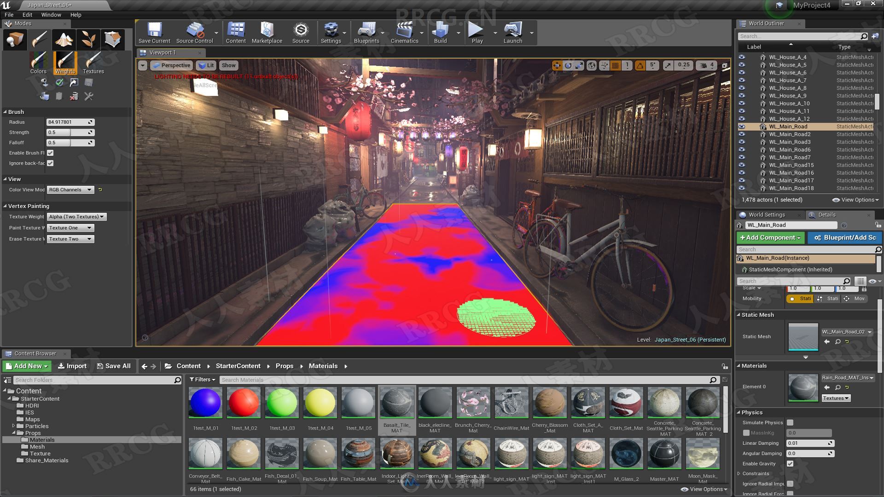Image resolution: width=884 pixels, height=497 pixels.
Task: Drag the Brush Strength slider
Action: point(69,132)
